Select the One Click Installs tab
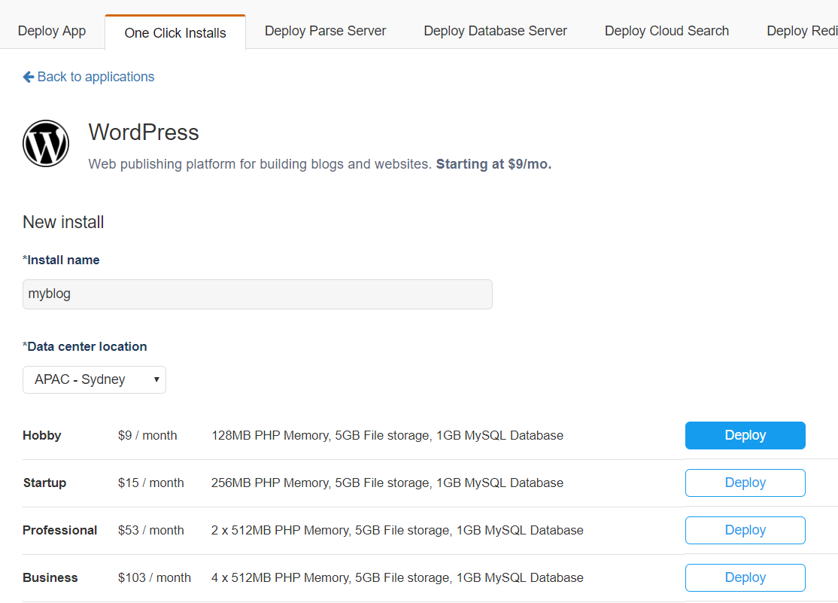 coord(175,32)
